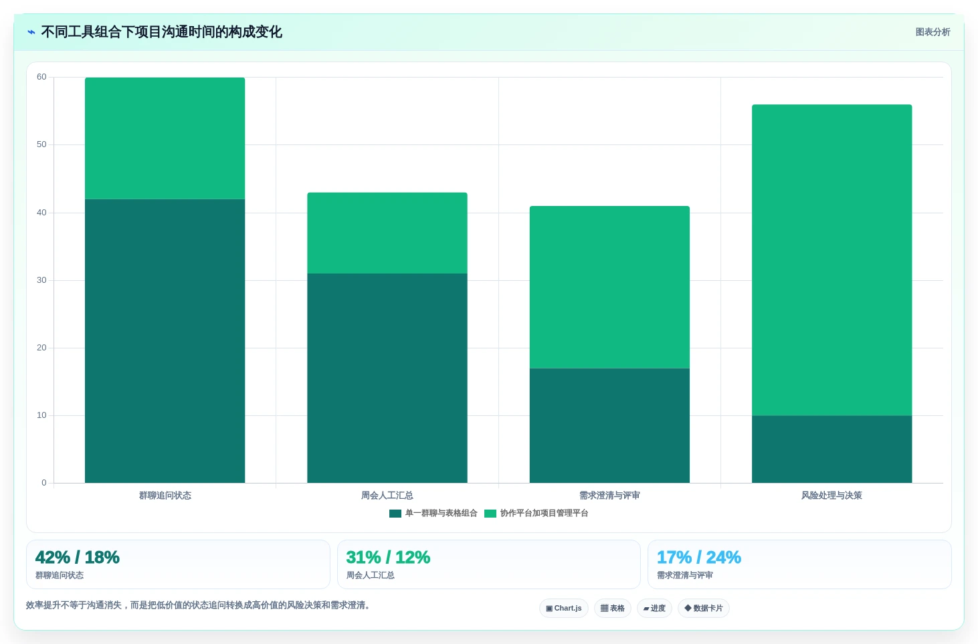
Task: Click the dark segment of 需求澄清与评审 bar
Action: 609,425
